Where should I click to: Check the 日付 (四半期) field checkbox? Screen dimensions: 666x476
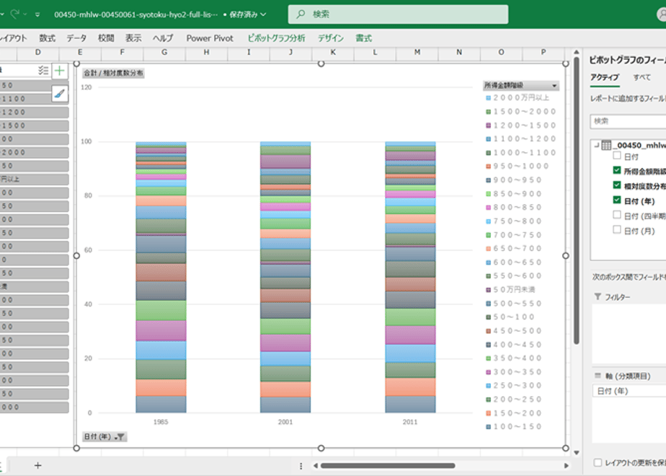point(617,215)
